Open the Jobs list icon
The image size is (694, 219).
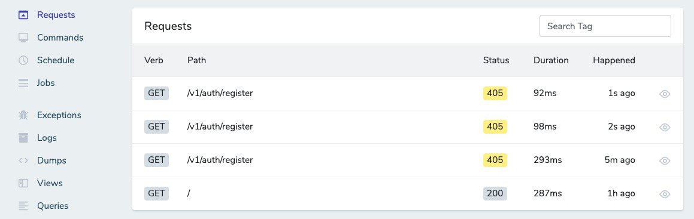23,83
